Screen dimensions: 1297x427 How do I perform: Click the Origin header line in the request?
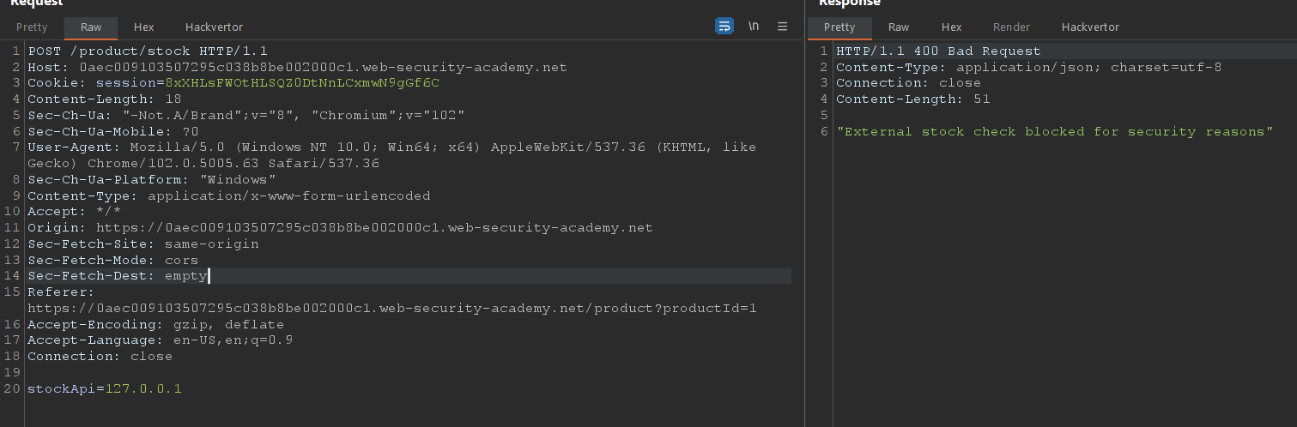tap(340, 227)
